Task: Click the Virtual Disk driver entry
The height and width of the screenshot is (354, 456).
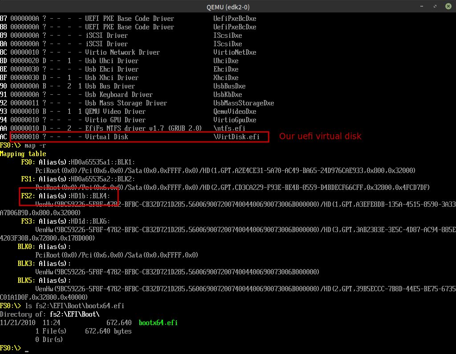Action: [x=106, y=137]
